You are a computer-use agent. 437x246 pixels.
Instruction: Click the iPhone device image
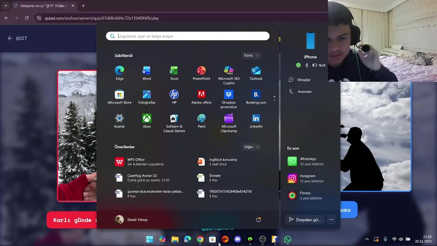[310, 41]
